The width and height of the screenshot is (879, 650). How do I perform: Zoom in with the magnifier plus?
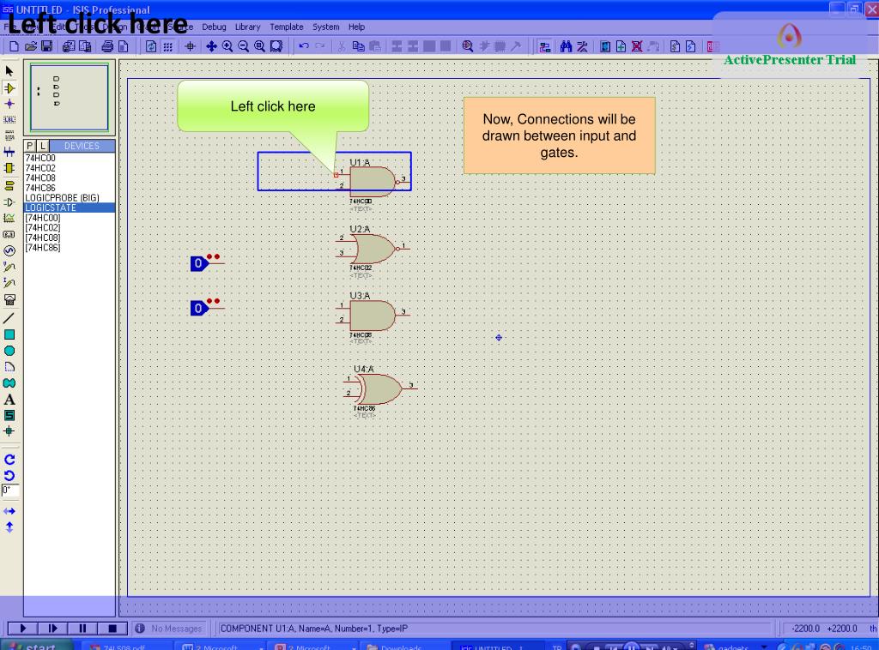(227, 46)
